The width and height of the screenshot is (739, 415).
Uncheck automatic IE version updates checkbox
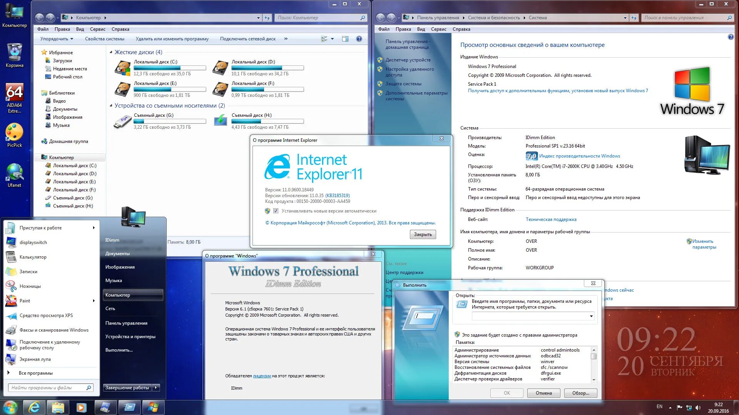click(x=276, y=211)
